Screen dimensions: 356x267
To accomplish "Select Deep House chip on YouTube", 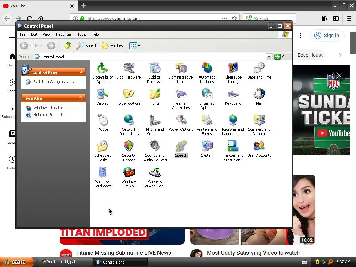I will [x=310, y=55].
